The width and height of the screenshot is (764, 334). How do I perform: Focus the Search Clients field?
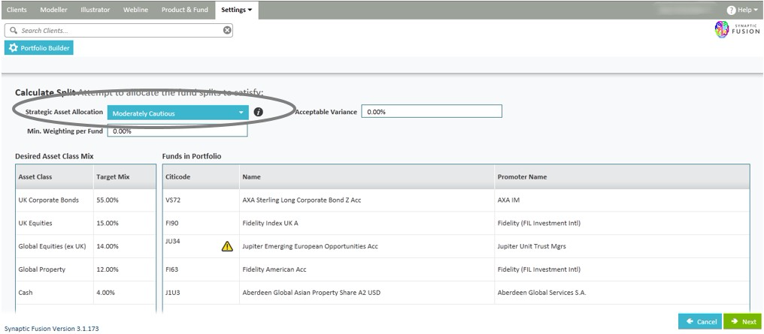(118, 30)
